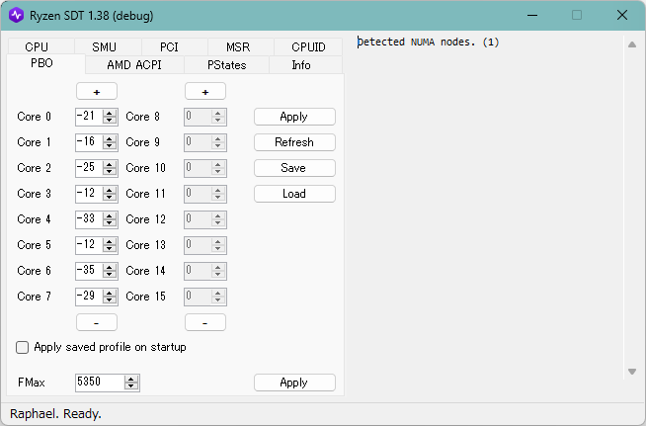The image size is (646, 426).
Task: Open the Info tab
Action: 305,65
